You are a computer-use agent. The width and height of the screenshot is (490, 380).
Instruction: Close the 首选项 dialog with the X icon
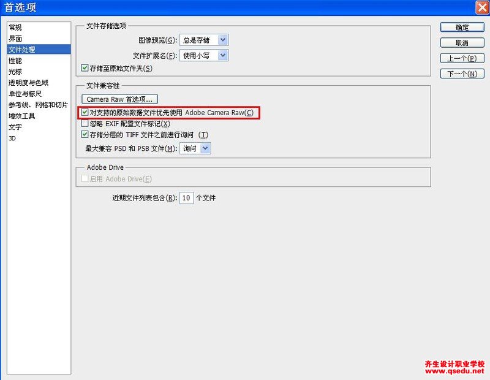481,7
